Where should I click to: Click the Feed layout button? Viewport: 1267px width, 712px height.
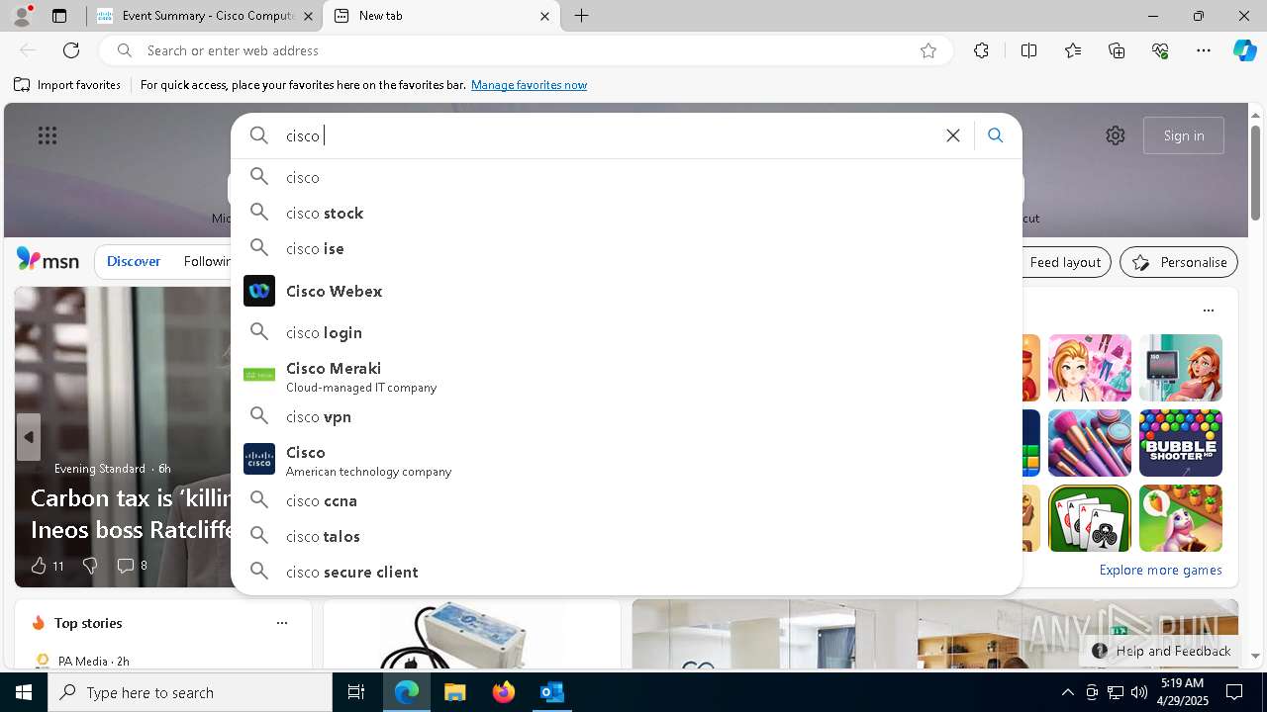pyautogui.click(x=1065, y=262)
